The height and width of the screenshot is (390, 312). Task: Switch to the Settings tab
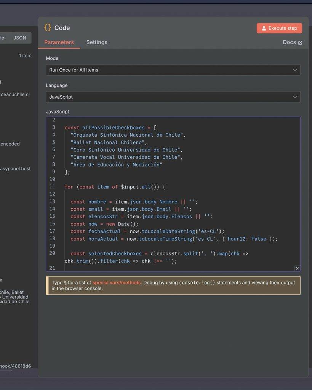pyautogui.click(x=97, y=42)
